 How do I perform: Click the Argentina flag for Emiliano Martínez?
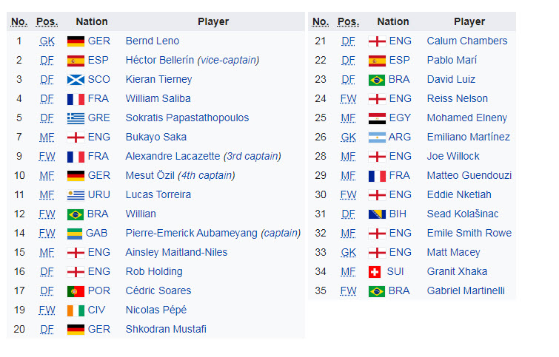click(377, 137)
